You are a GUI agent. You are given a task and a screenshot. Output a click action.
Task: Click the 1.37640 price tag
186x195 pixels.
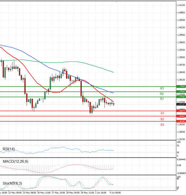point(181,92)
